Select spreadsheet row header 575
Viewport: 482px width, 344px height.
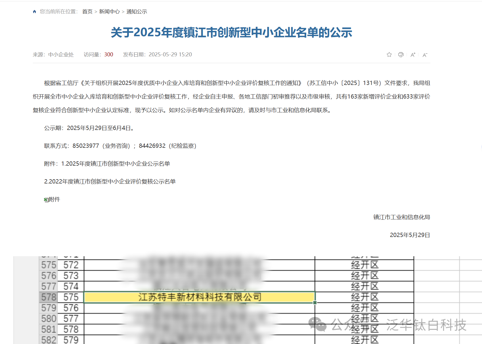coord(49,265)
